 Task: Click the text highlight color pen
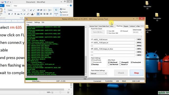tap(28, 14)
